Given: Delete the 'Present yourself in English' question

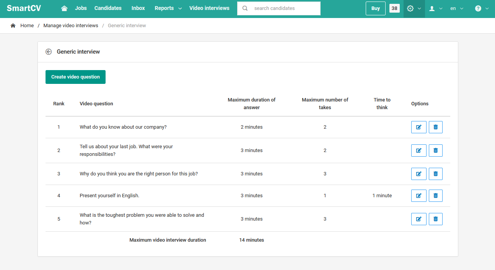Looking at the screenshot, I should coord(435,196).
